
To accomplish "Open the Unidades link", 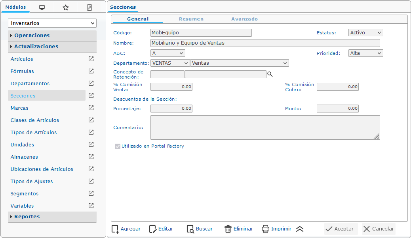I will (x=22, y=145).
